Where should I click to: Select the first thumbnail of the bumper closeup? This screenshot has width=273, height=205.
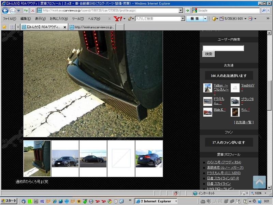pyautogui.click(x=37, y=159)
